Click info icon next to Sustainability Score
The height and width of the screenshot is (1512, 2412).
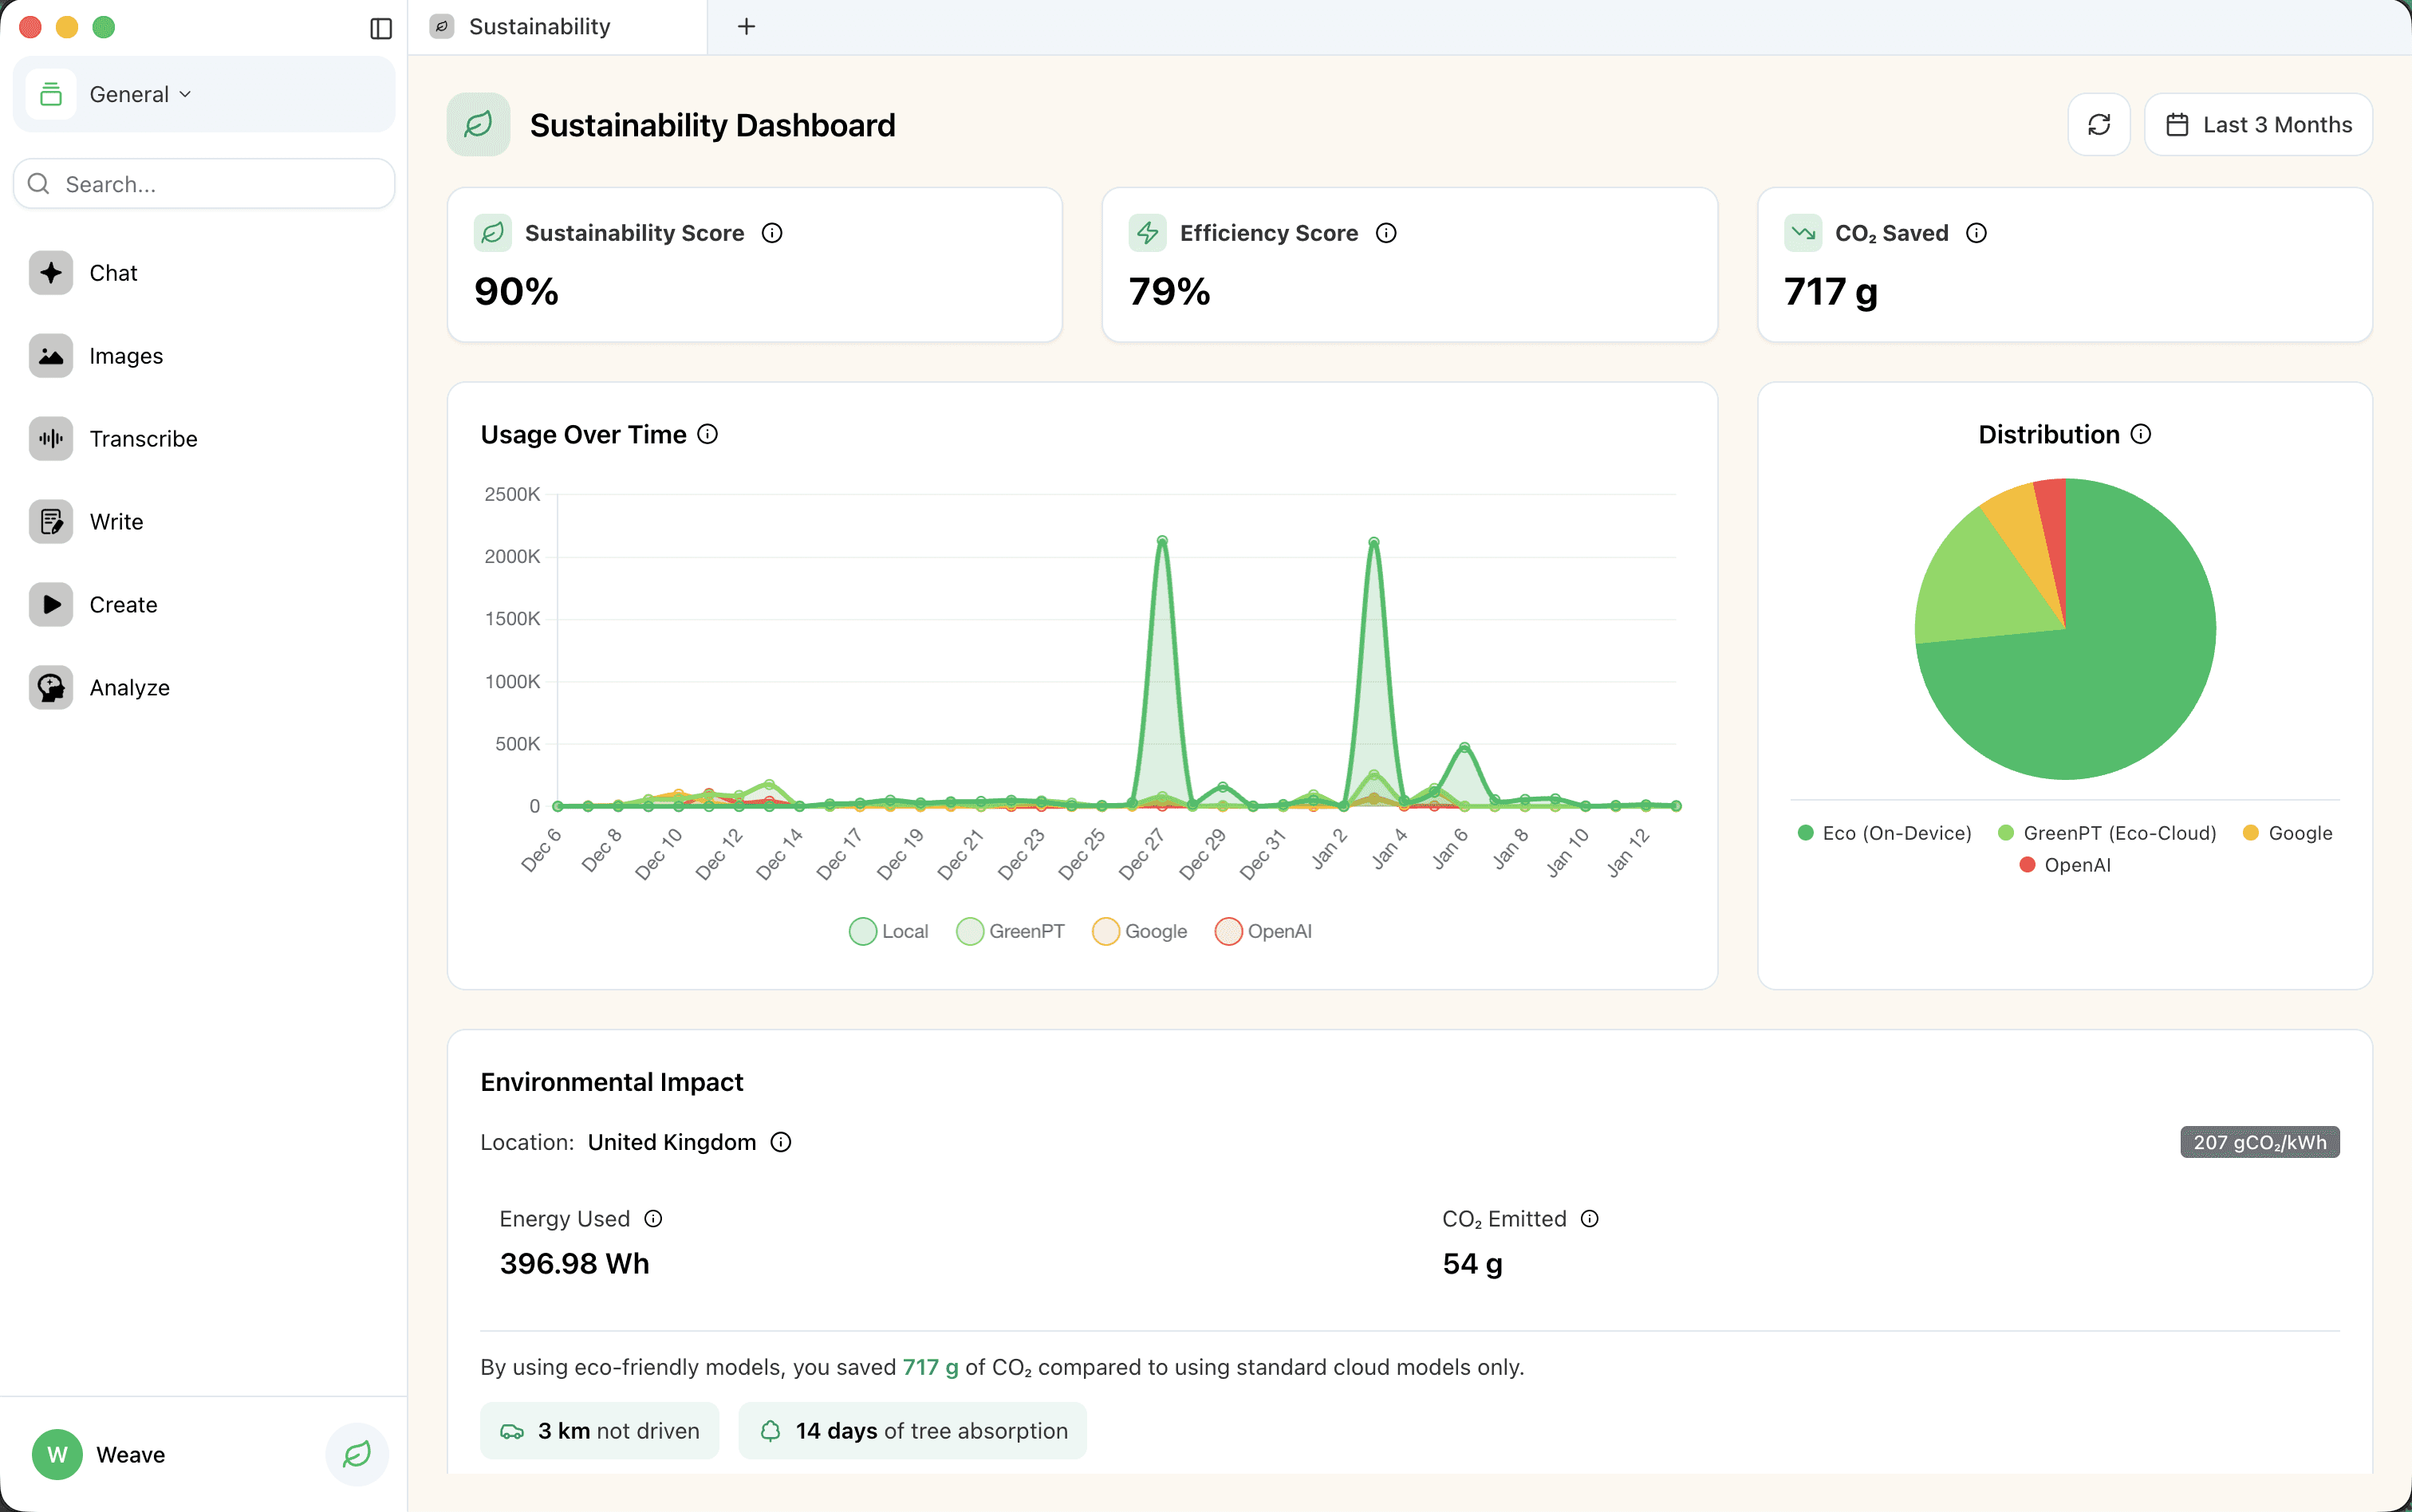[772, 233]
